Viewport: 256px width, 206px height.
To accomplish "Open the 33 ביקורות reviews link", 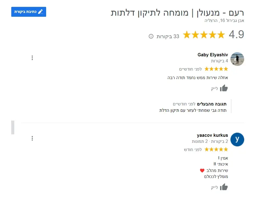I will click(167, 36).
